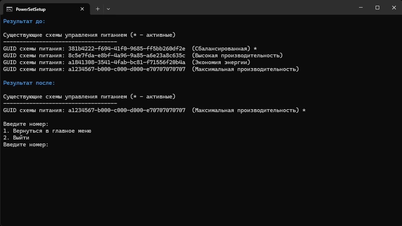Click the Экономия энергии scheme line
This screenshot has width=402, height=226.
[126, 62]
